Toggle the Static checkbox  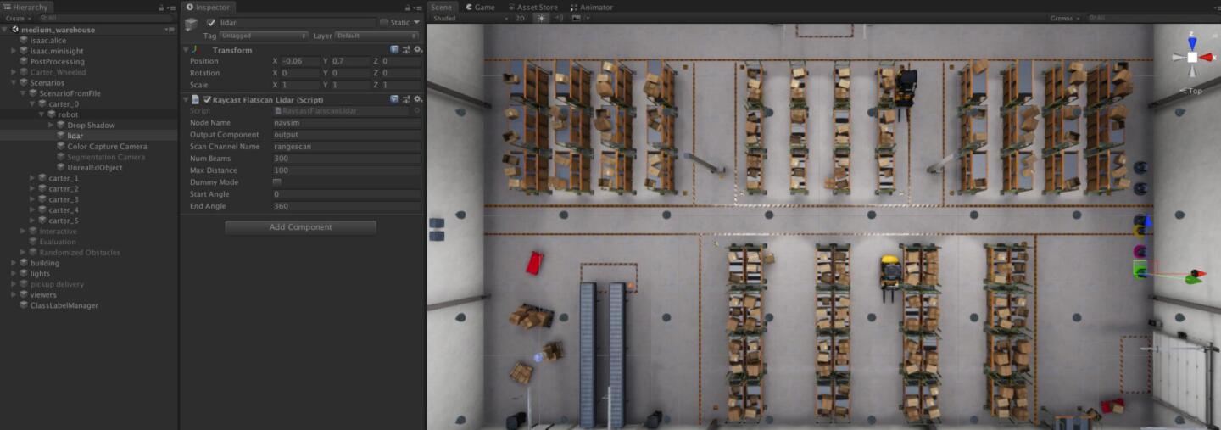[384, 22]
